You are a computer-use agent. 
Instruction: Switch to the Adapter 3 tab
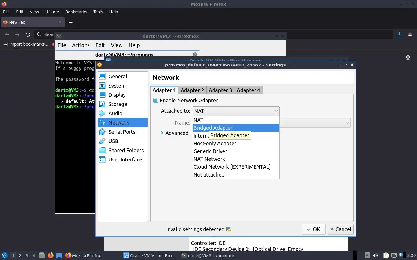point(220,90)
